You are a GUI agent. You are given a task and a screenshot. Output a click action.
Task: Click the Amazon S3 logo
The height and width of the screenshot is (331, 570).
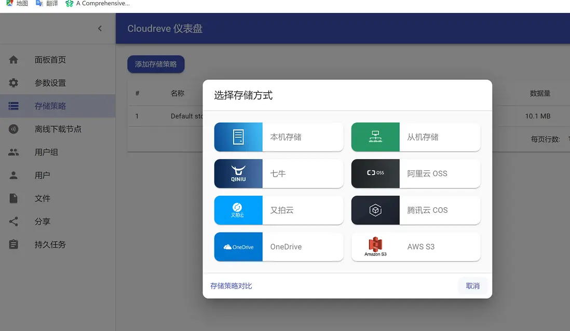tap(375, 247)
